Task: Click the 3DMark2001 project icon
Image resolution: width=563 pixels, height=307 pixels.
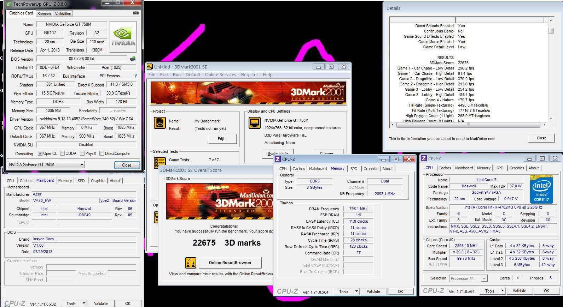Action: (x=160, y=123)
